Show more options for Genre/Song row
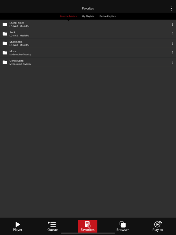The width and height of the screenshot is (176, 235). tap(172, 62)
